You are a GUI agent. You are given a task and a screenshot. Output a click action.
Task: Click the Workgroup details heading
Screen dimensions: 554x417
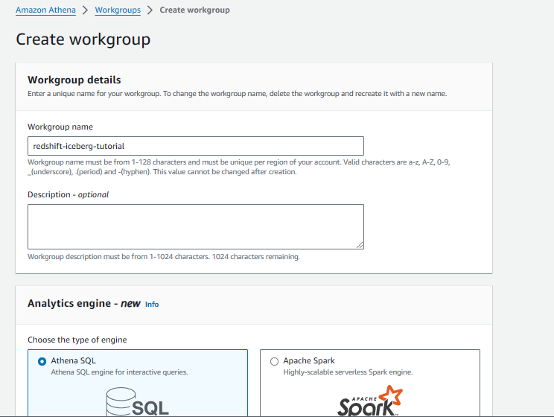pos(74,80)
